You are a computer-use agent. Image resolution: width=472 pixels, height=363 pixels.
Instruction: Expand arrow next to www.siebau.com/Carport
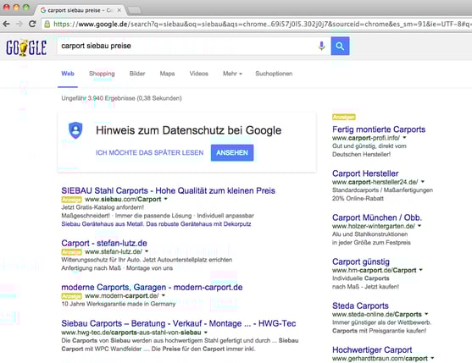(x=165, y=199)
